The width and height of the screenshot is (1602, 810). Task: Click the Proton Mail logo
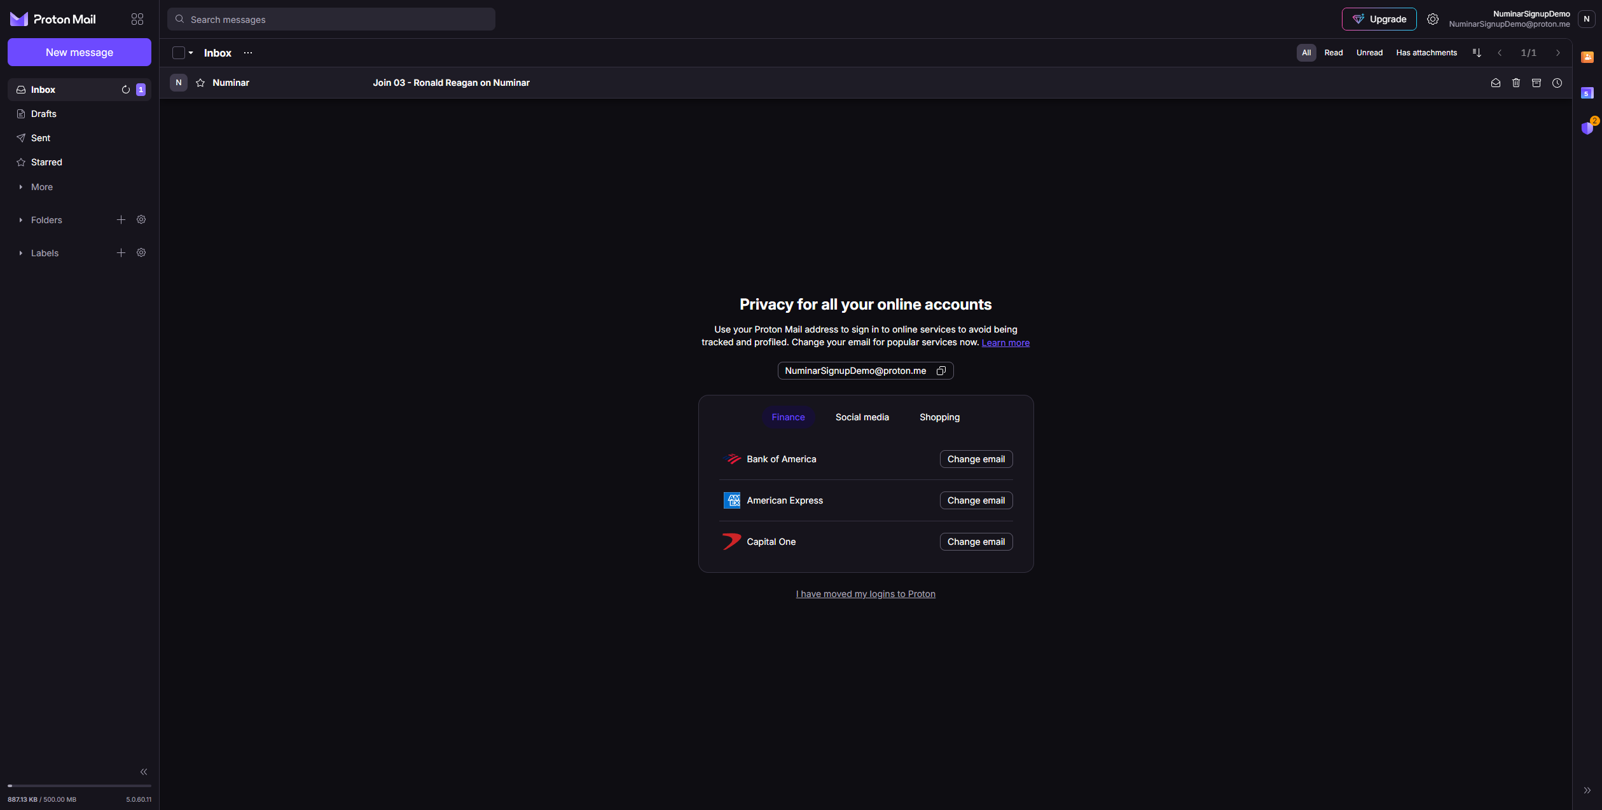coord(53,19)
